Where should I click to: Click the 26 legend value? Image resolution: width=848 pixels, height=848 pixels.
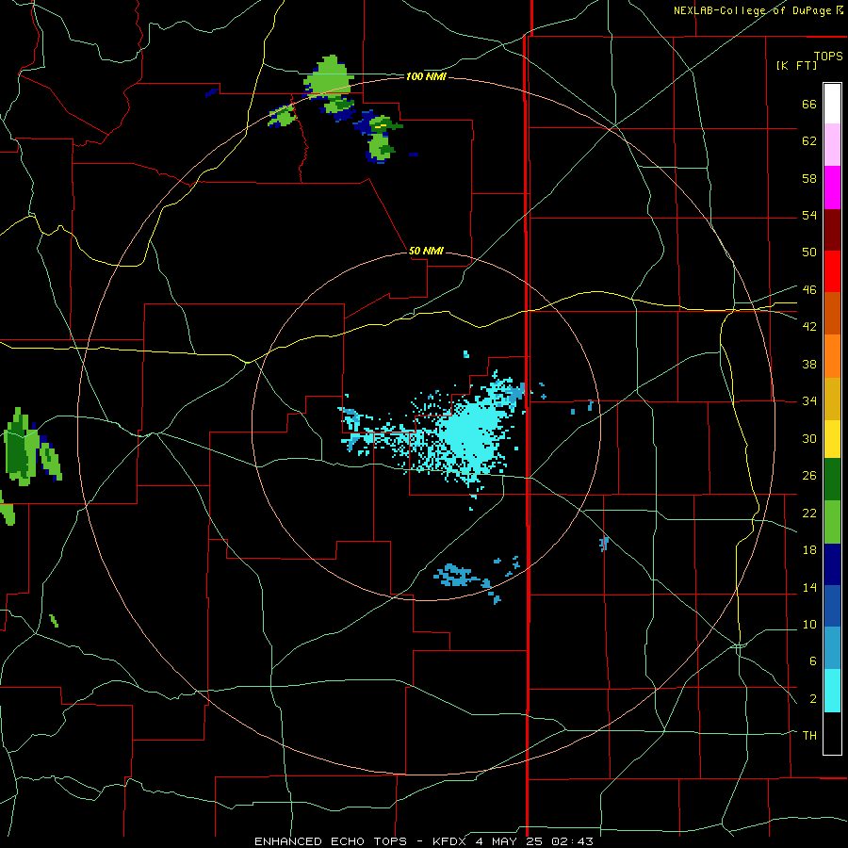tap(809, 476)
